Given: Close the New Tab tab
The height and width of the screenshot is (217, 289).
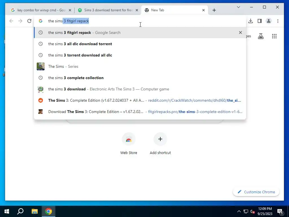Looking at the screenshot, I should 203,10.
